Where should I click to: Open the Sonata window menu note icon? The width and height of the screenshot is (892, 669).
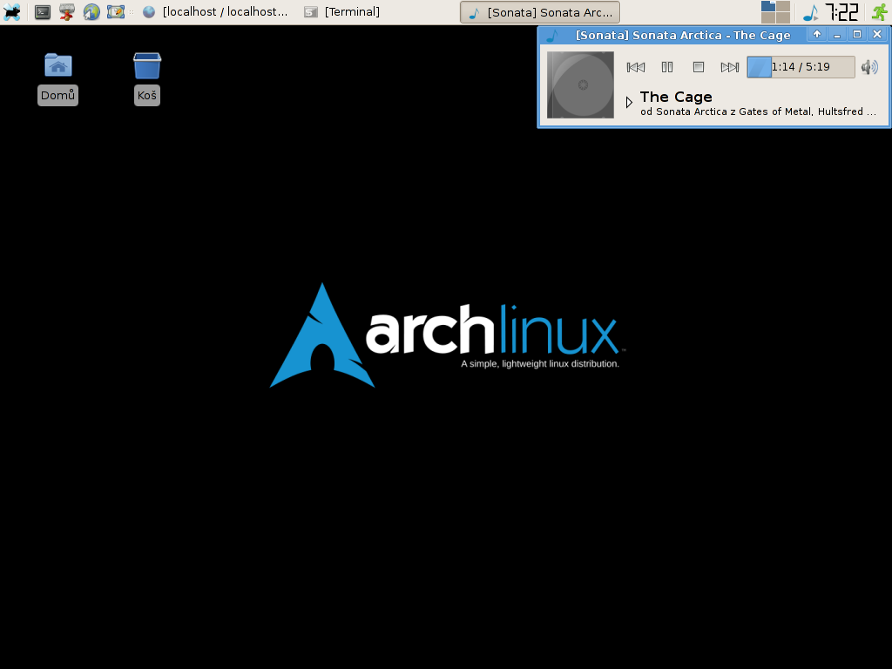click(552, 35)
